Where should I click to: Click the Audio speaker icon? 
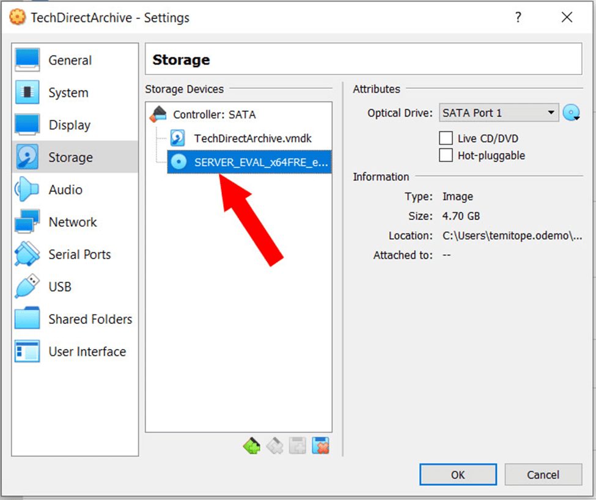26,189
